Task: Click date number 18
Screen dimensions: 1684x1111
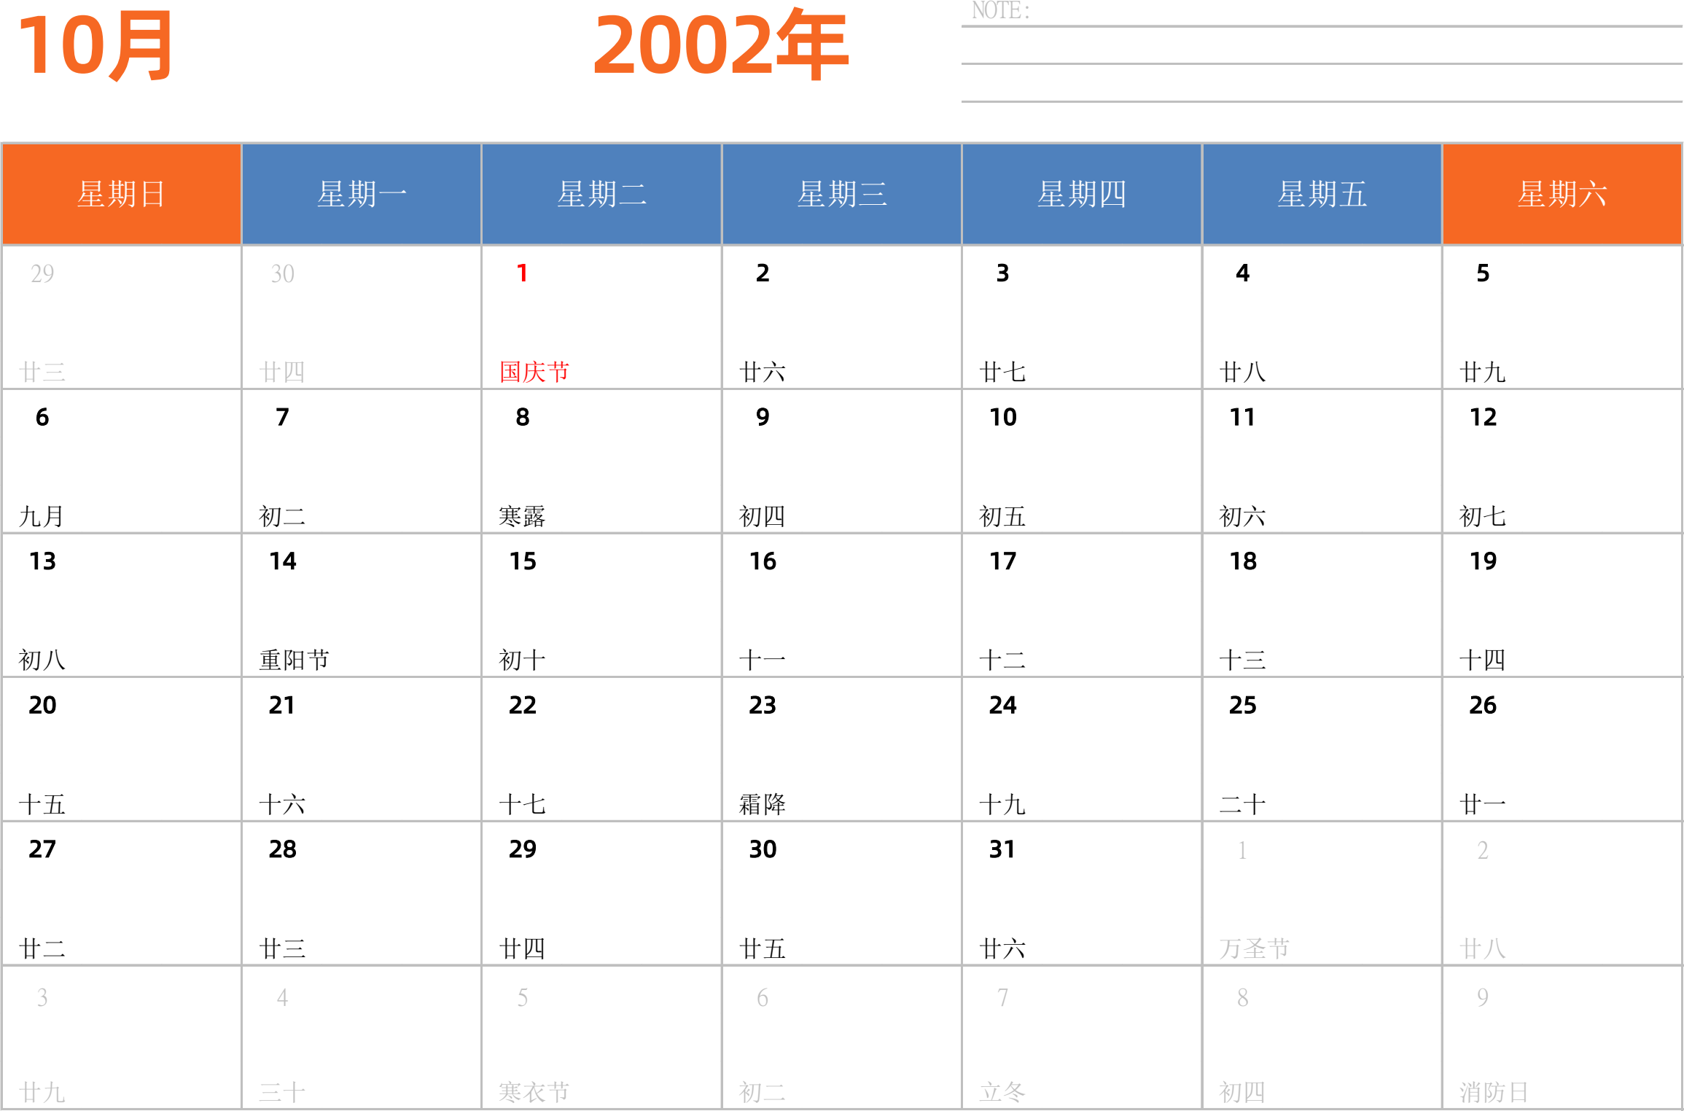Action: (1244, 561)
